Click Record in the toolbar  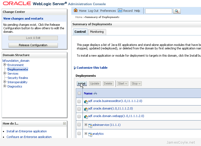coord(128,11)
